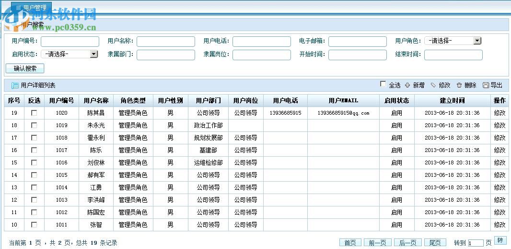Screen dimensions: 511x249
Task: Click 修改 link for row 张智
Action: [499, 225]
